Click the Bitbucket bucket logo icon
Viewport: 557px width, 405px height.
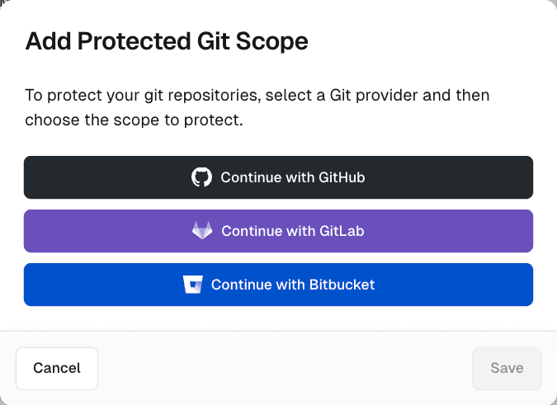tap(192, 285)
